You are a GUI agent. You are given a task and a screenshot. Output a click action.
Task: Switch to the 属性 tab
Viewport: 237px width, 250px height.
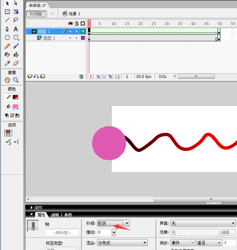[x=41, y=215]
